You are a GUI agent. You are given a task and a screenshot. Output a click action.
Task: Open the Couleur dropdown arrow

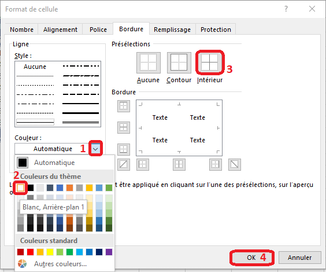(x=95, y=149)
